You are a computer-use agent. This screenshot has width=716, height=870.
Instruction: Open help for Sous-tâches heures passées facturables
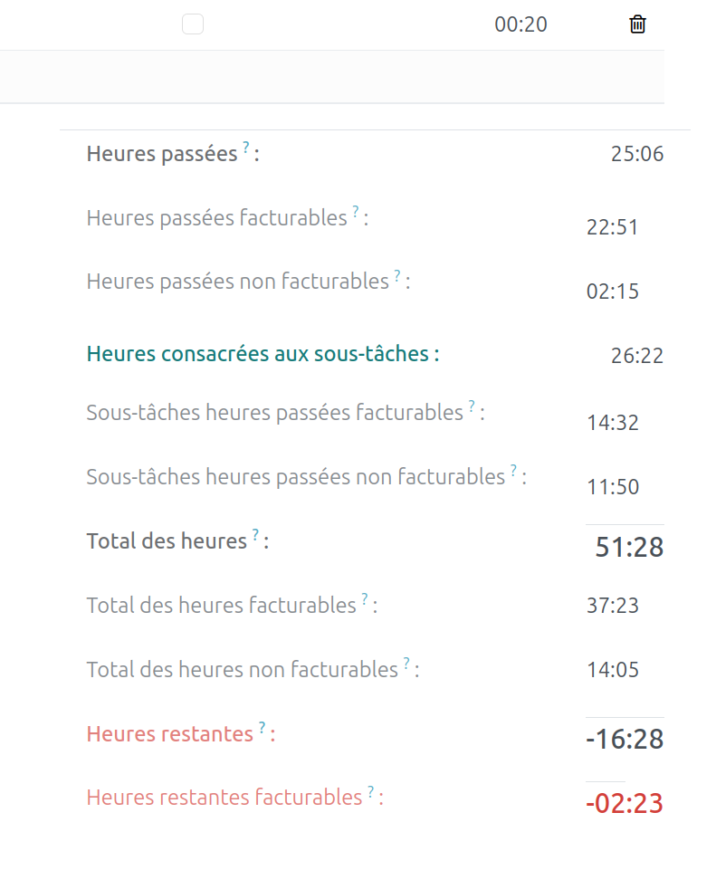click(x=472, y=406)
